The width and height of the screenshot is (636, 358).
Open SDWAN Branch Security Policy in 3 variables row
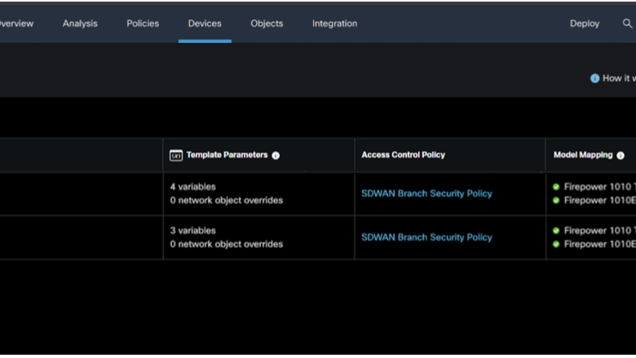(x=426, y=238)
